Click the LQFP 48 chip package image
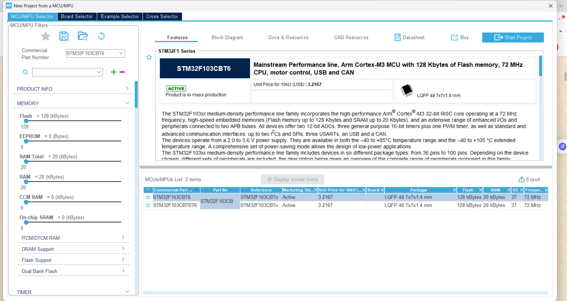This screenshot has width=567, height=301. point(407,90)
